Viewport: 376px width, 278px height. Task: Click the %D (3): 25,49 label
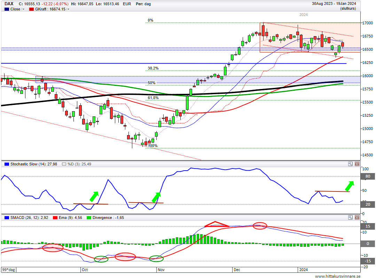79,164
